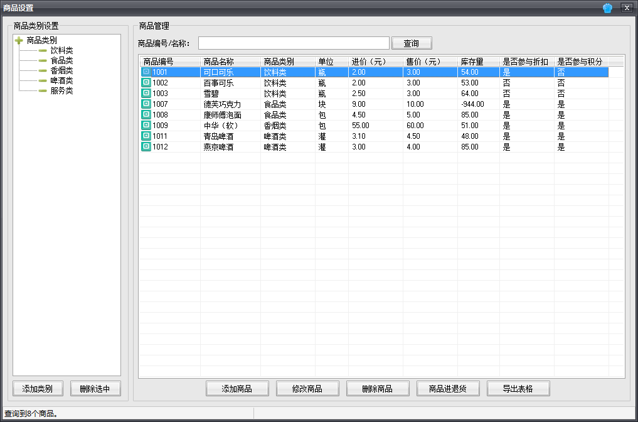Screen dimensions: 638x422
Task: Click the skin shirt icon in title bar
Action: 607,8
